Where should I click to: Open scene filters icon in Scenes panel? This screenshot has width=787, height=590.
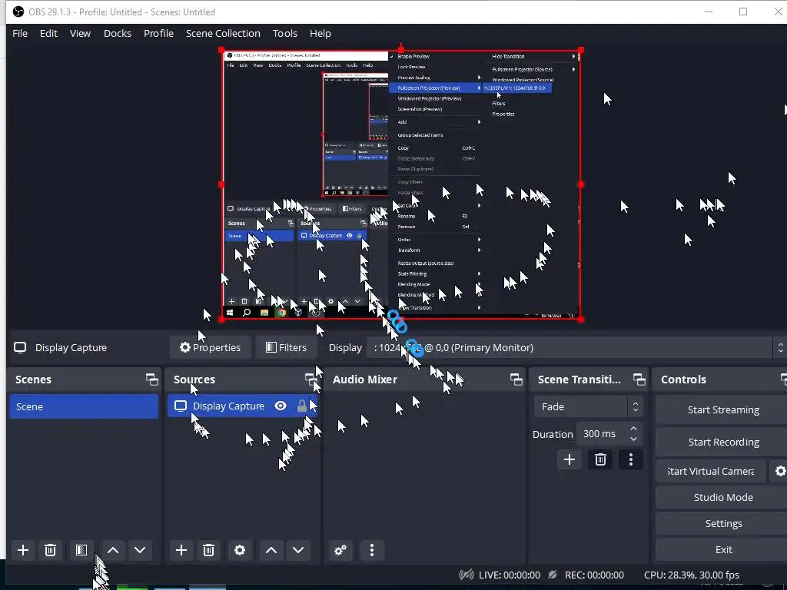coord(81,550)
